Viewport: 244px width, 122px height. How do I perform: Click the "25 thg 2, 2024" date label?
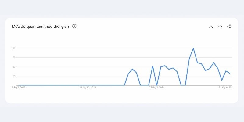157,88
